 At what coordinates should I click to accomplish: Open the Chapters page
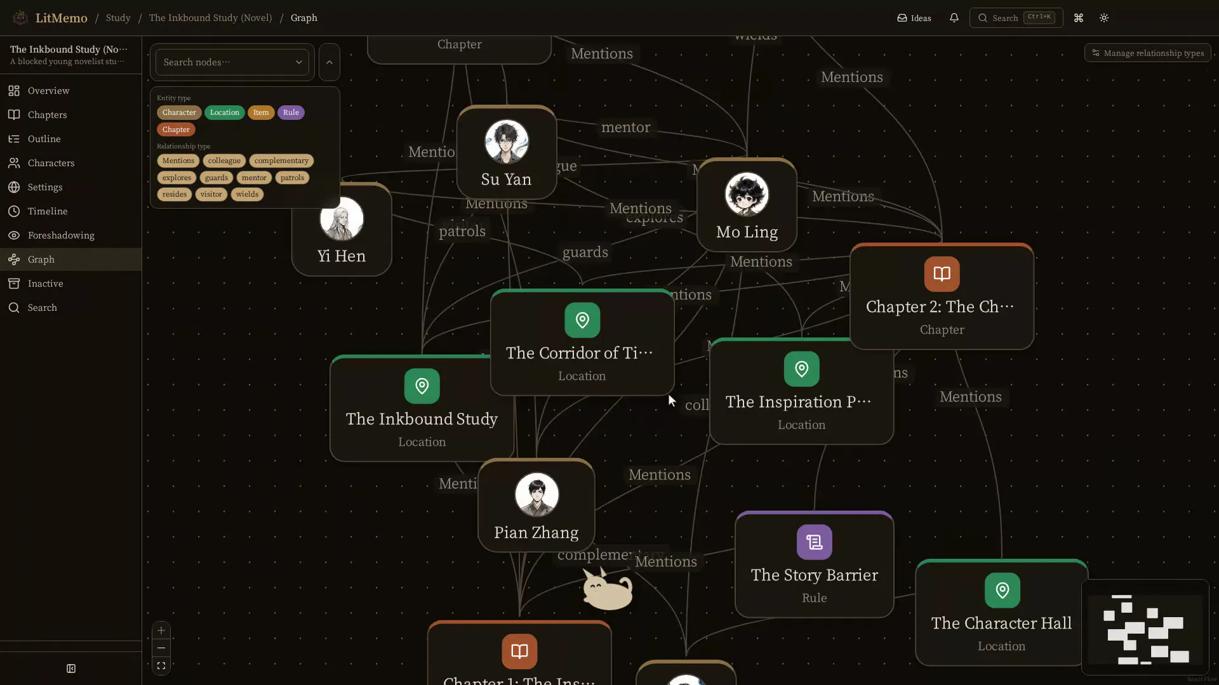70,115
